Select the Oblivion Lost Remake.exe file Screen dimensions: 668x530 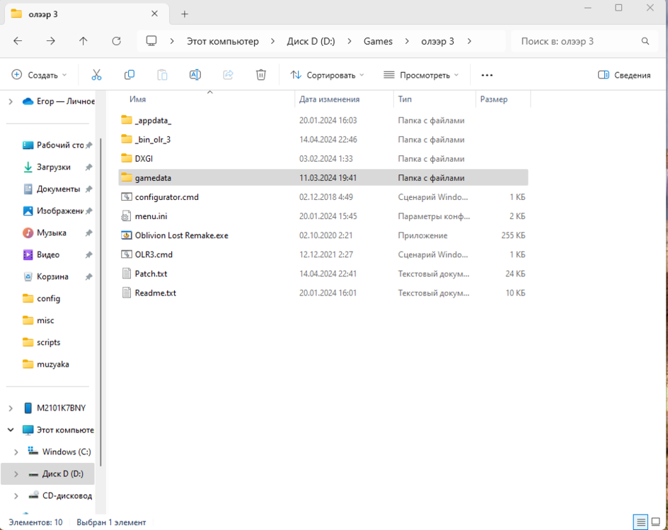tap(181, 235)
